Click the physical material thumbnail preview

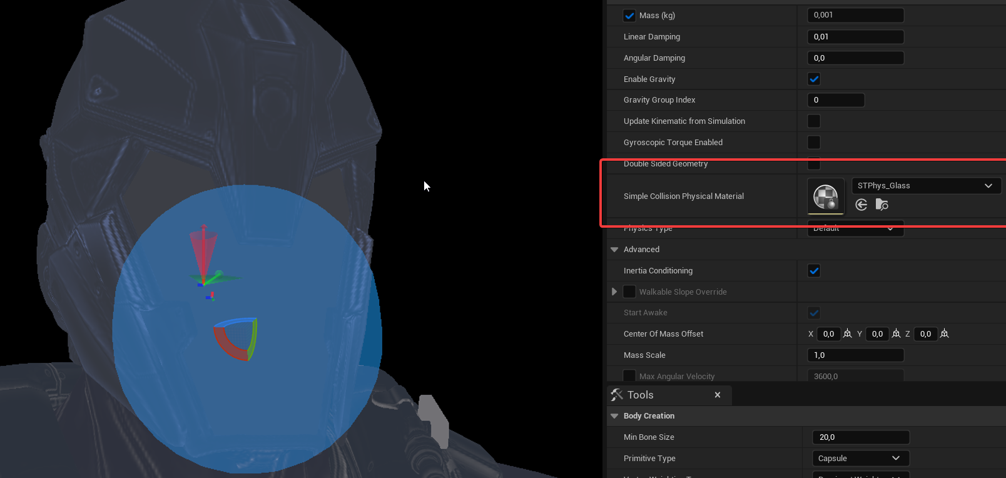pos(826,196)
